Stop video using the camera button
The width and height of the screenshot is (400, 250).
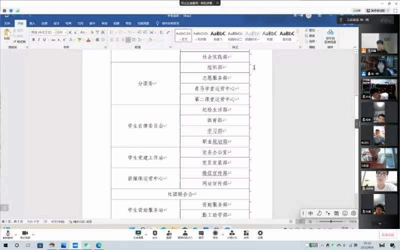point(25,234)
